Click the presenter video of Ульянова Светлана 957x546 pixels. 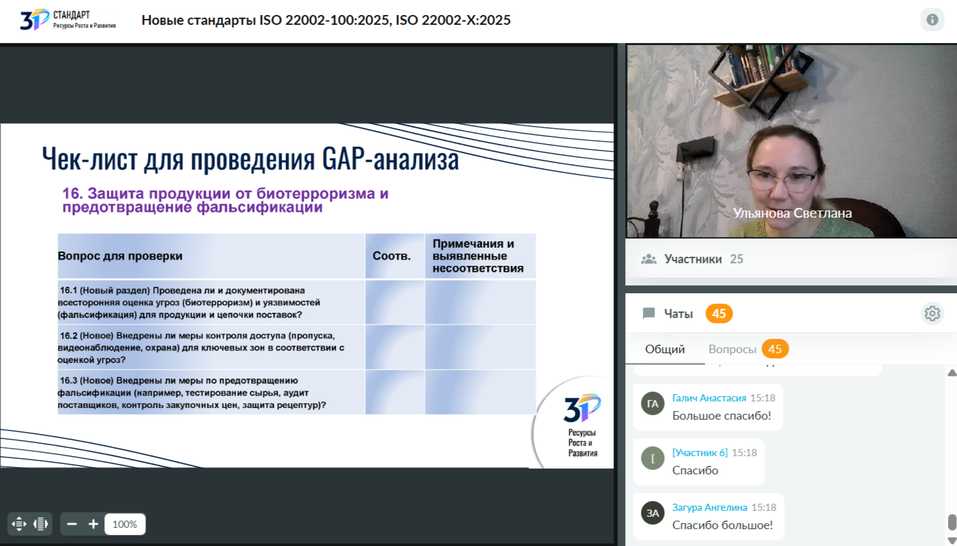pos(791,141)
